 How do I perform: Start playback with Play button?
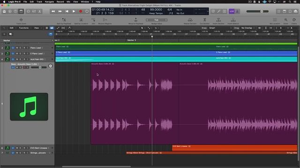[x=74, y=11]
